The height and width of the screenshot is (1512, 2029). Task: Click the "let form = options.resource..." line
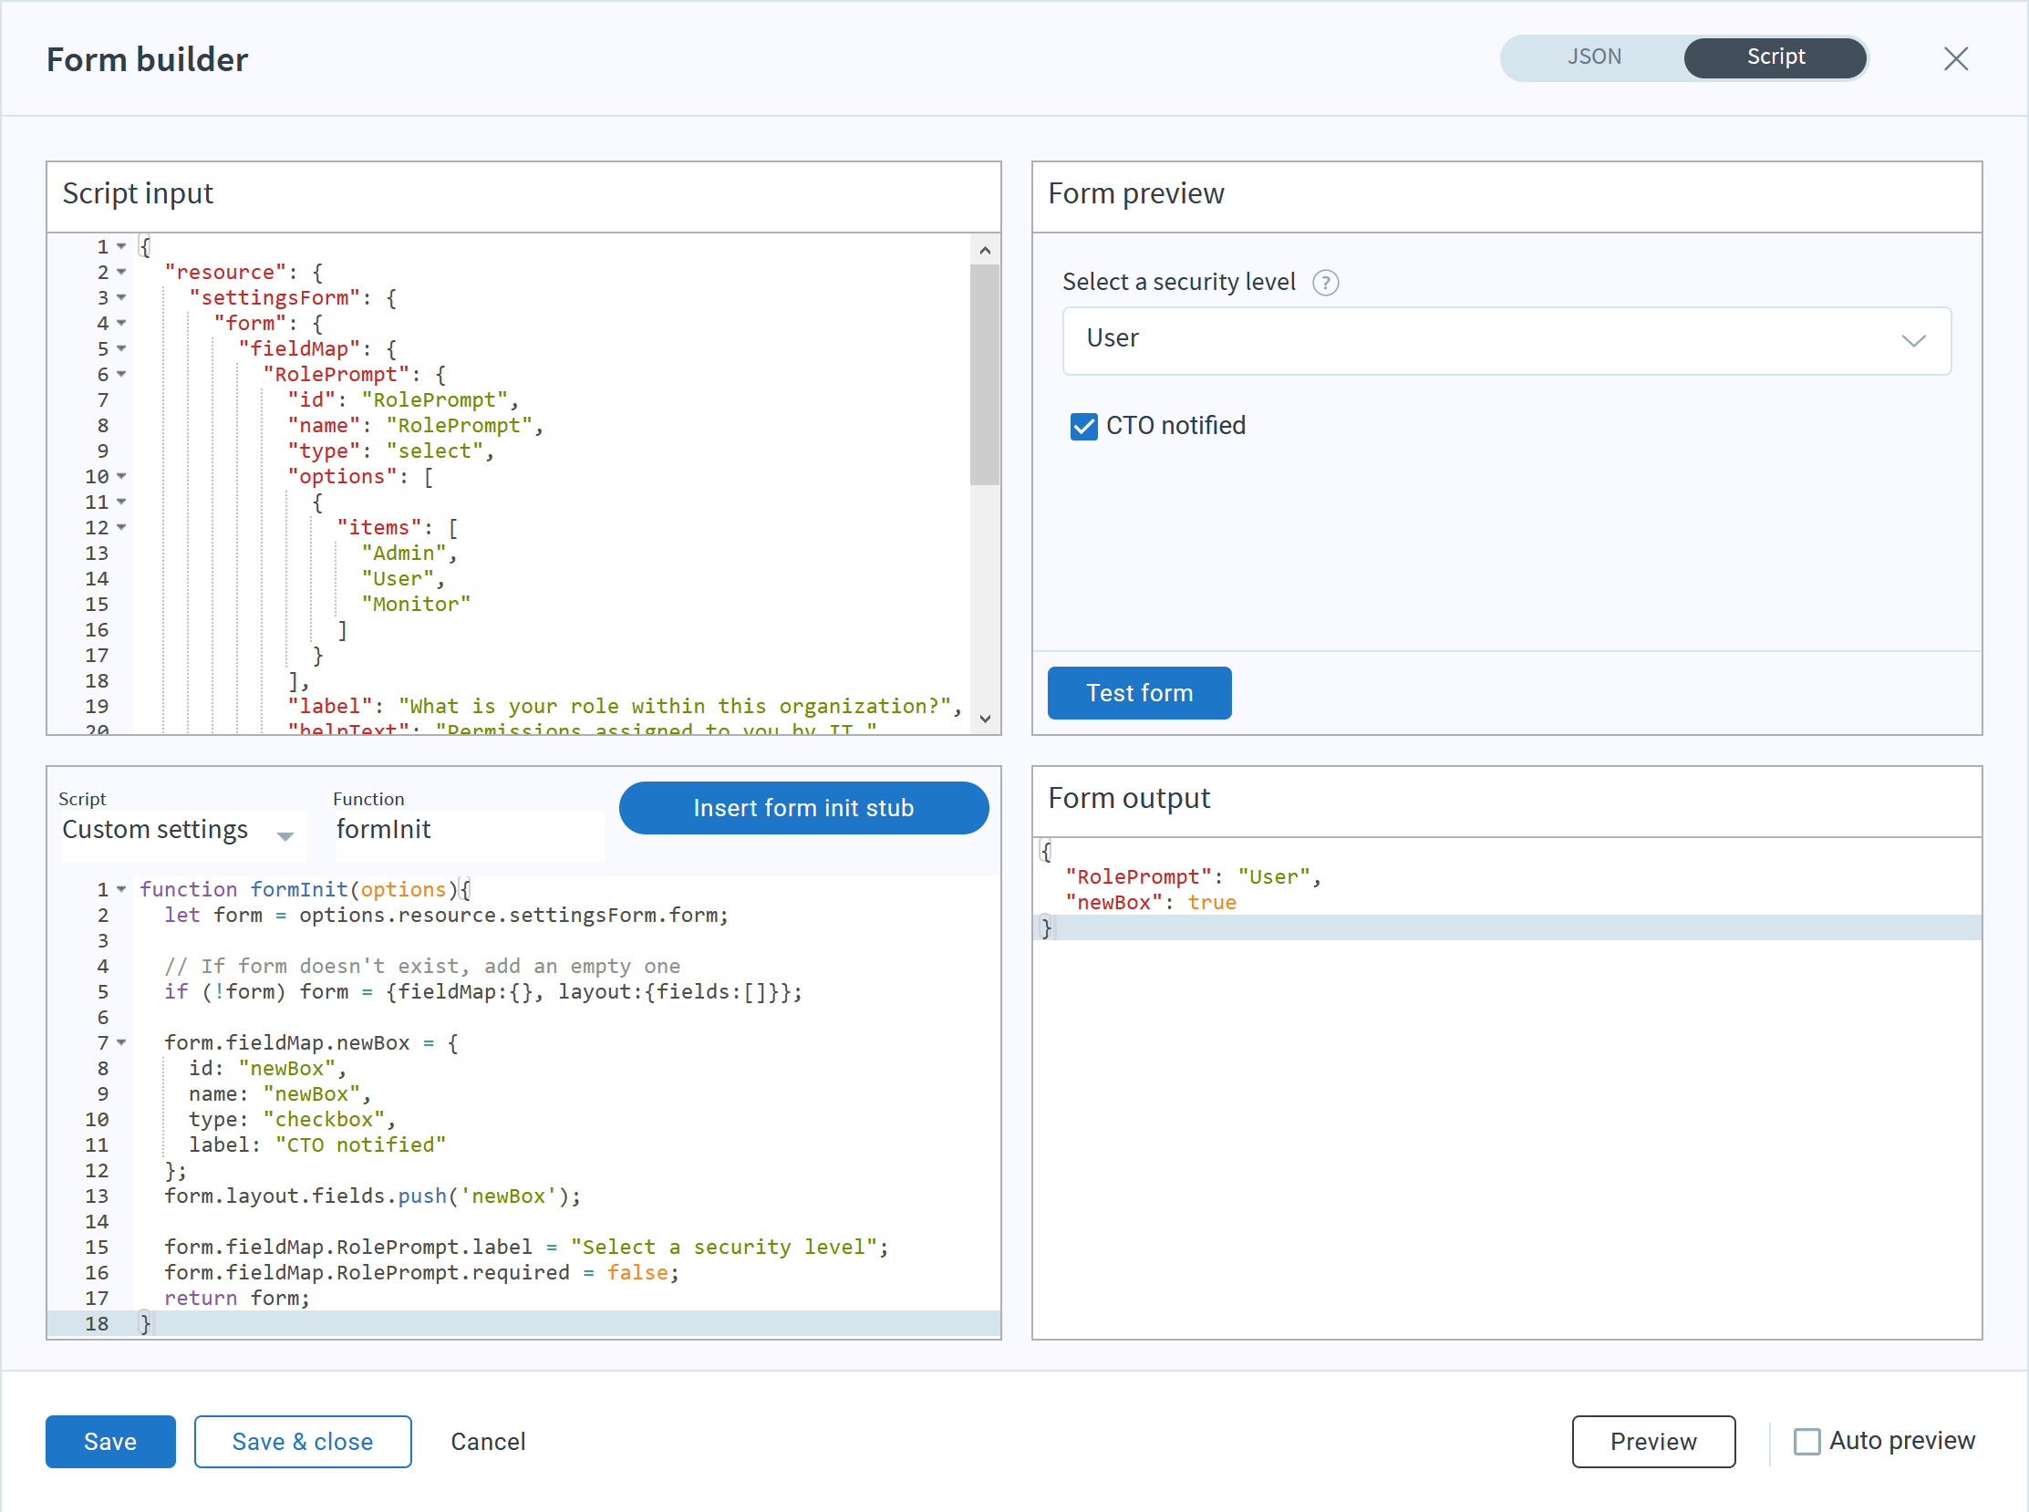(x=446, y=915)
